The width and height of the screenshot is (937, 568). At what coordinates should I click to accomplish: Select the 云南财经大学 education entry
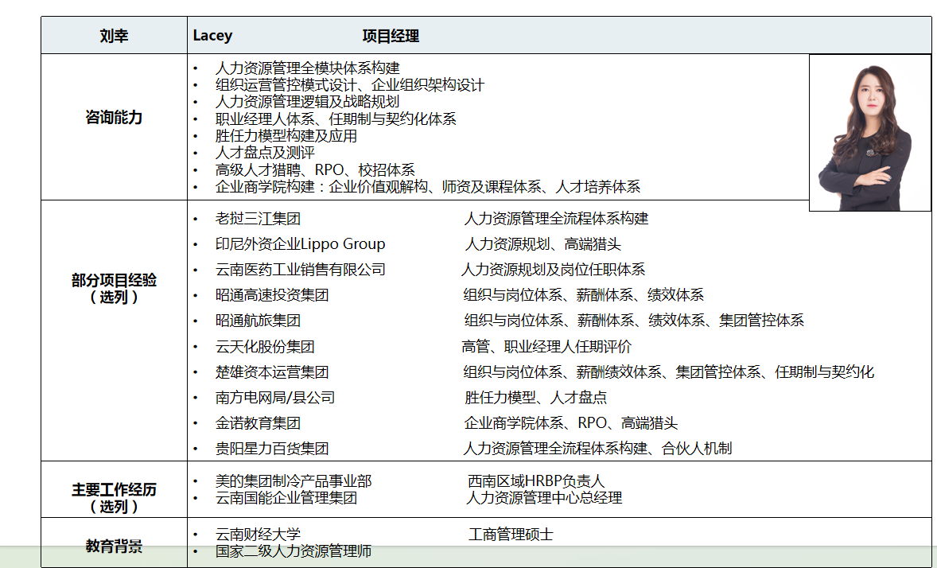(258, 535)
